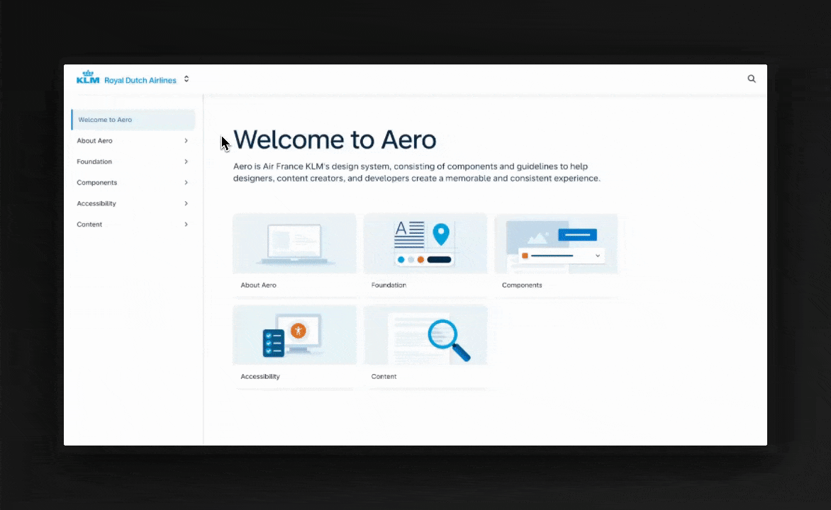831x510 pixels.
Task: Click the Welcome to Aero page heading
Action: pyautogui.click(x=335, y=140)
